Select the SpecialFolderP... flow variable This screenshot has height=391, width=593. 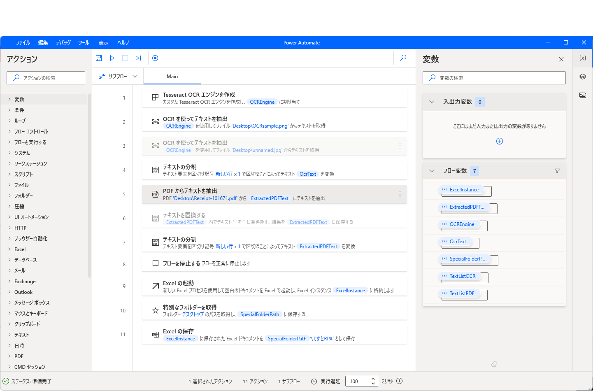click(x=464, y=259)
